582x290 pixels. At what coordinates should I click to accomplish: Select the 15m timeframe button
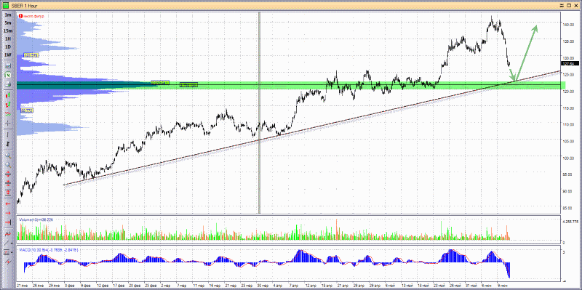[x=8, y=31]
